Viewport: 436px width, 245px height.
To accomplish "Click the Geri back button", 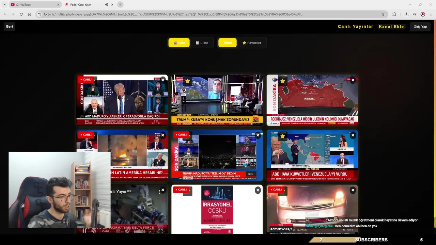I will pyautogui.click(x=9, y=27).
